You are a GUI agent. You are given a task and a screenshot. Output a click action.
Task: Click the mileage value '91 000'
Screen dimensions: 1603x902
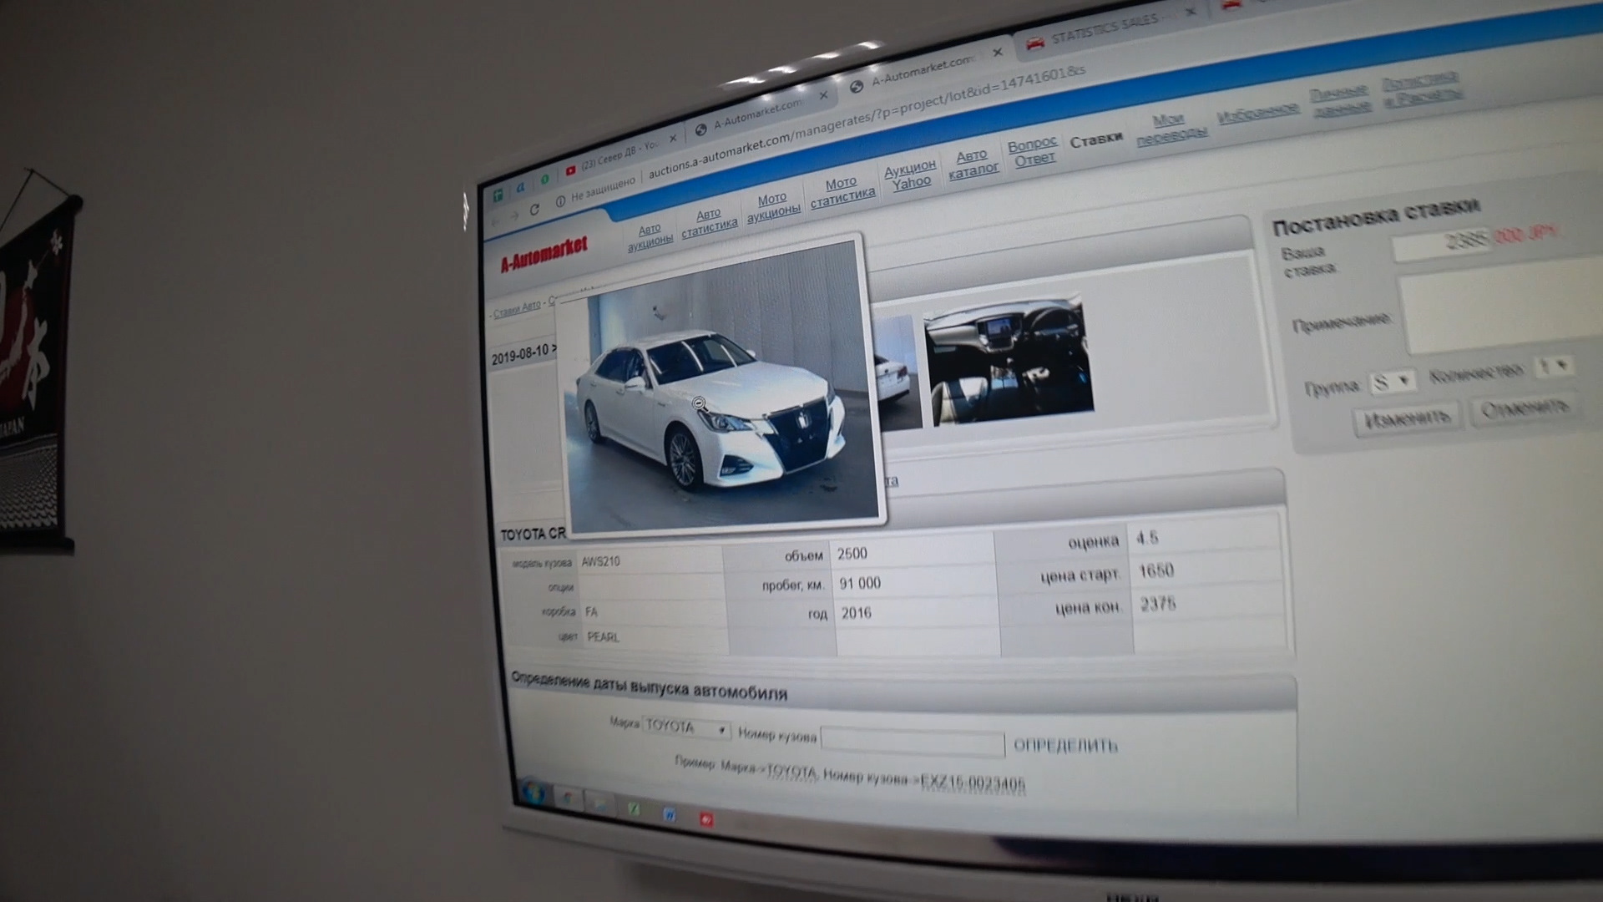[x=860, y=583]
